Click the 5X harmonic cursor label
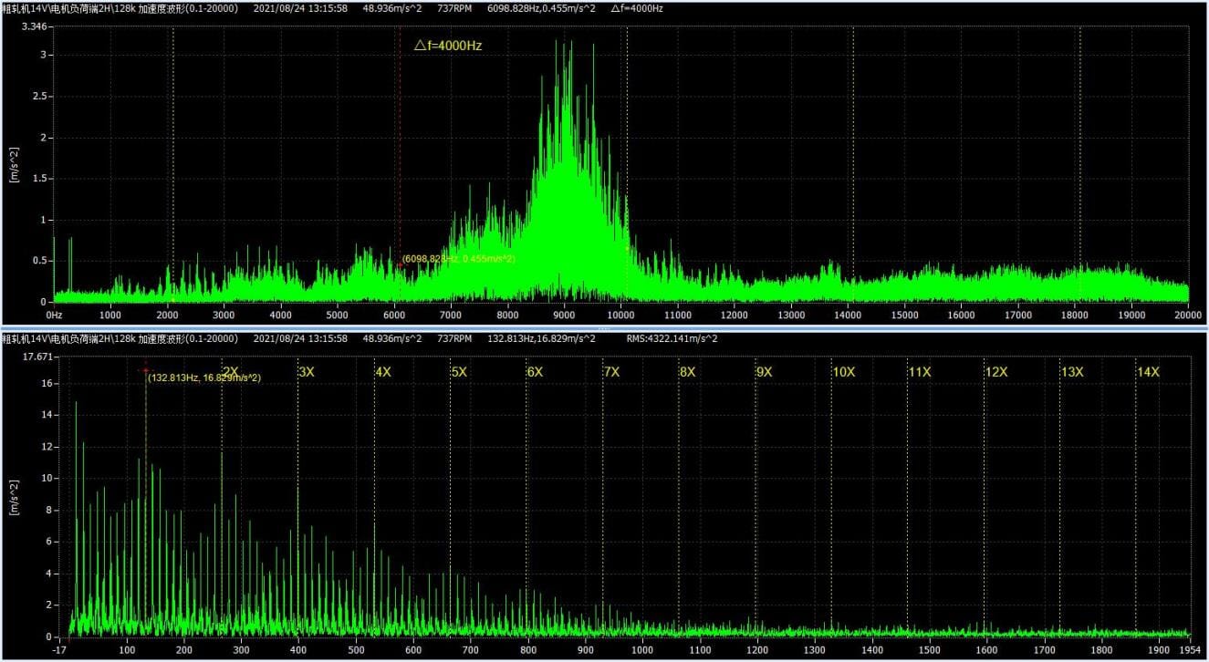Screen dimensions: 1209x662 pyautogui.click(x=459, y=371)
